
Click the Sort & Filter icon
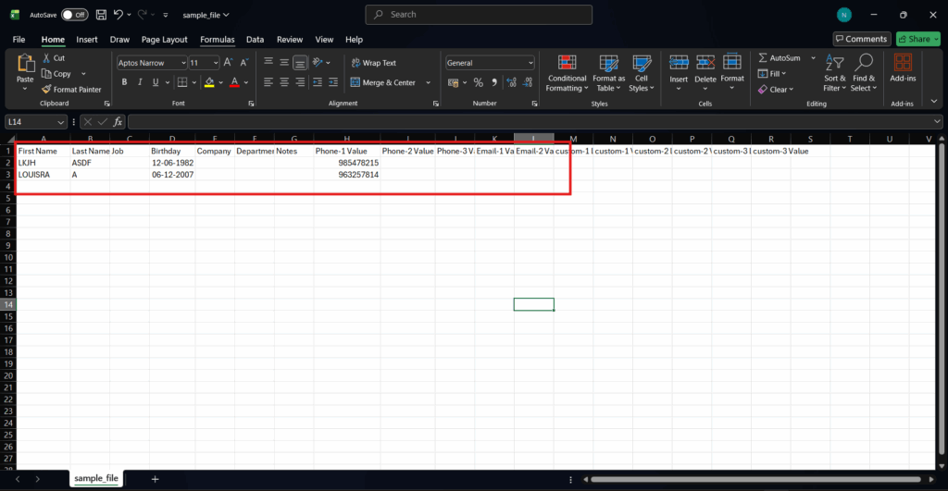835,70
